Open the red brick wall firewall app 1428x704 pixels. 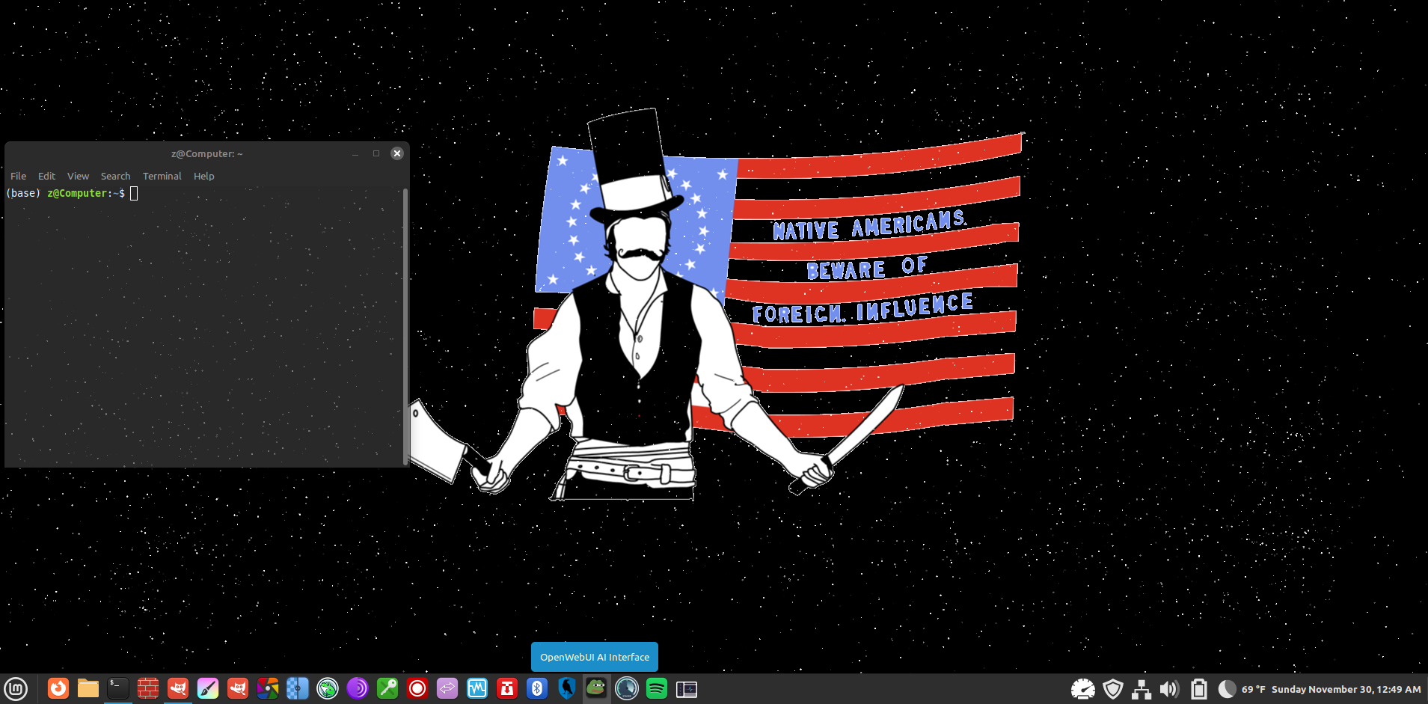148,688
